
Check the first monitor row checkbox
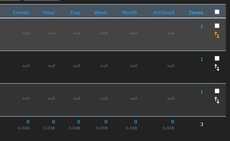(x=217, y=26)
